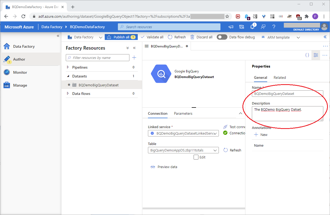
Task: Toggle Data flow debug switch
Action: coord(222,37)
